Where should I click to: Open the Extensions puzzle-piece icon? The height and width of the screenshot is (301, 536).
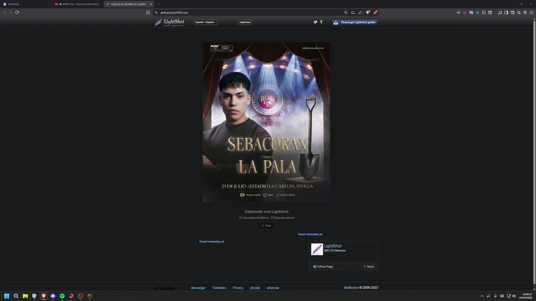[x=484, y=13]
